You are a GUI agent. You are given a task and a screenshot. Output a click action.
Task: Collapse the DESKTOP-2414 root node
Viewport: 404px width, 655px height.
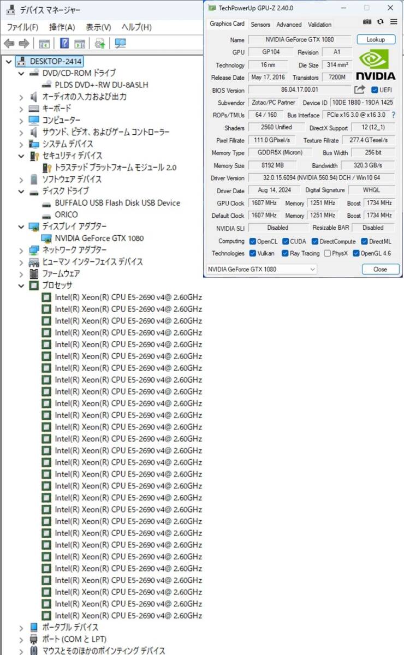[x=8, y=61]
